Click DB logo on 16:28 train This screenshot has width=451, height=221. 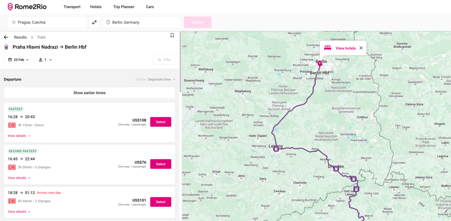click(x=12, y=125)
